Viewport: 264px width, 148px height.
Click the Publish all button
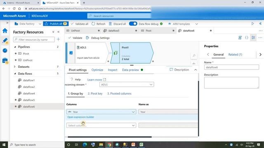(x=56, y=24)
